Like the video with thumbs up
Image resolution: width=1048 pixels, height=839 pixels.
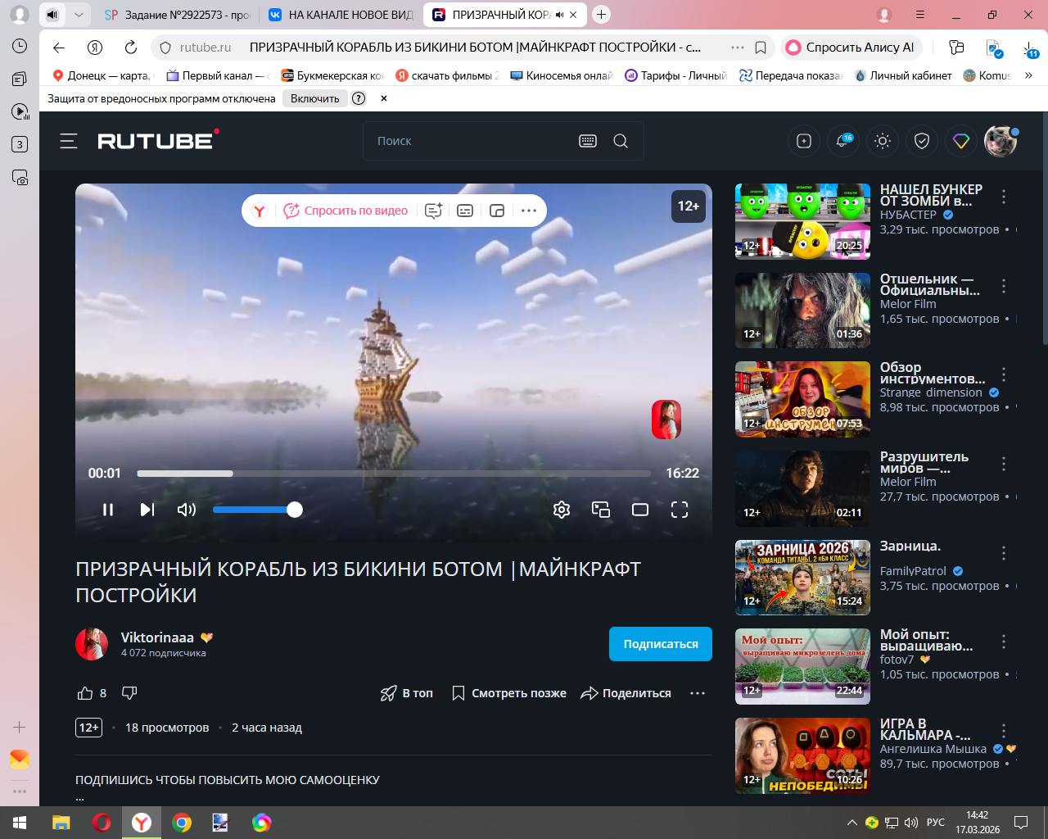[85, 693]
